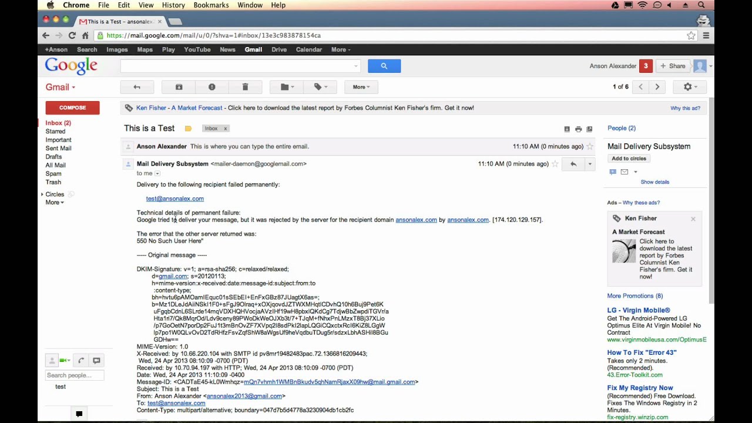This screenshot has width=752, height=423.
Task: Go to the older conversation arrow
Action: tap(657, 87)
